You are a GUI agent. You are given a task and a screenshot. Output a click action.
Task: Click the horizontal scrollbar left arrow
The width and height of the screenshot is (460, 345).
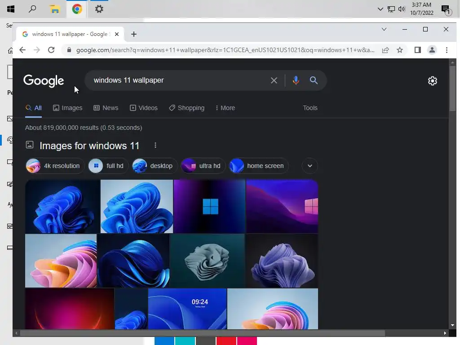(x=17, y=333)
